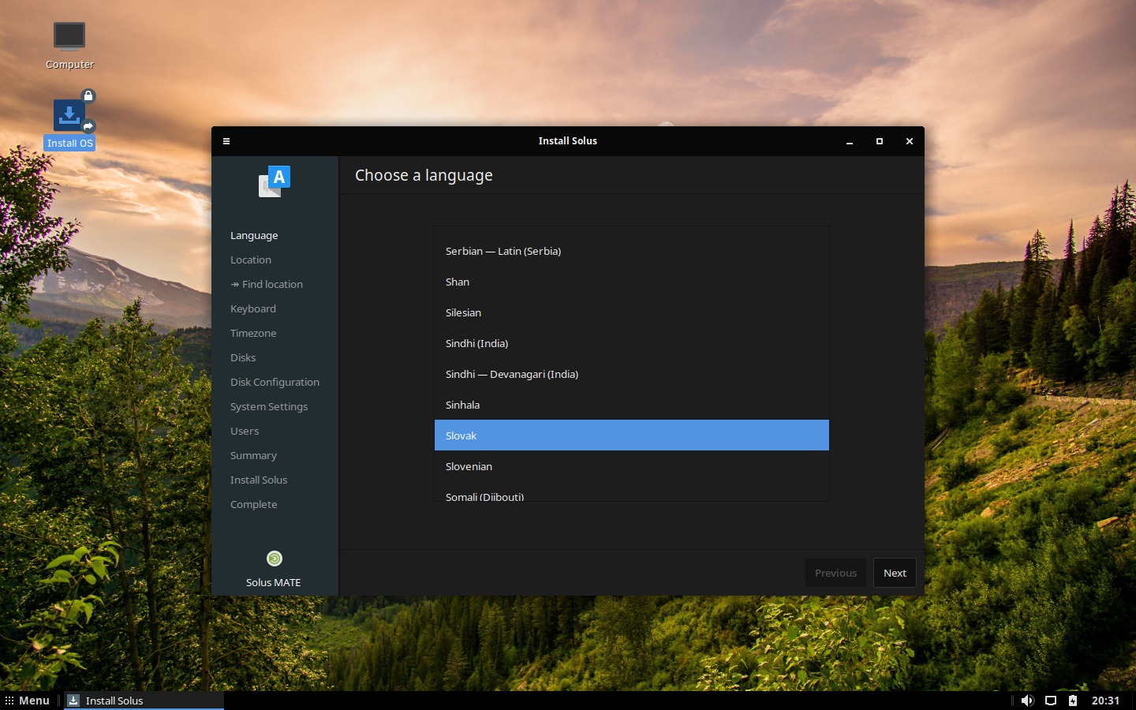The image size is (1136, 710).
Task: Click the clock showing 20:31
Action: [x=1105, y=701]
